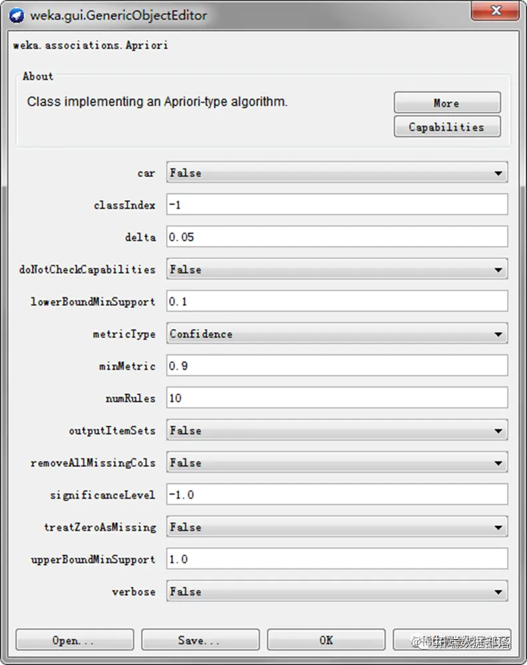Image resolution: width=527 pixels, height=665 pixels.
Task: Click the classIndex label
Action: click(x=124, y=205)
